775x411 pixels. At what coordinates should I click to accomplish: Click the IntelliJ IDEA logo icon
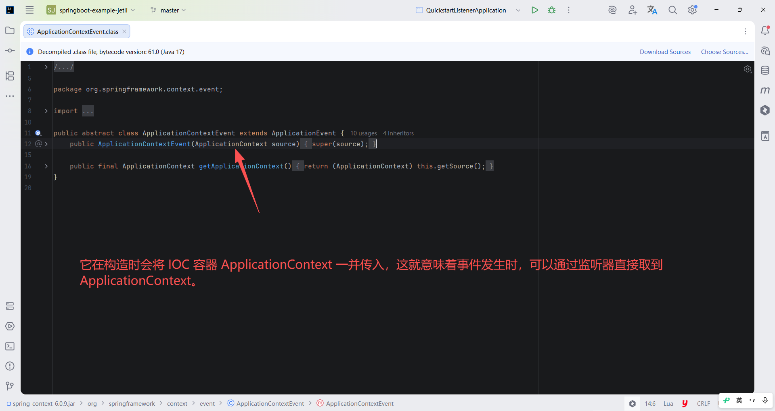coord(10,10)
